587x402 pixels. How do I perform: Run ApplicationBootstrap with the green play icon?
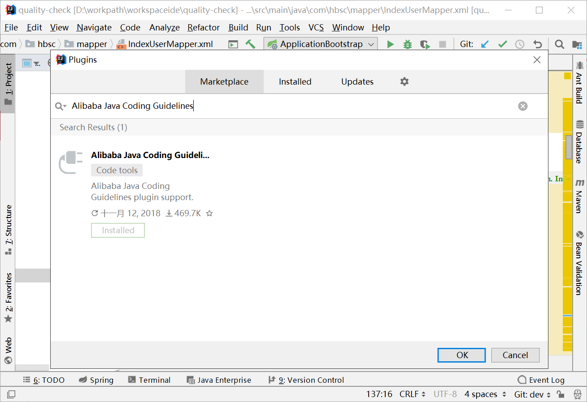pos(391,44)
